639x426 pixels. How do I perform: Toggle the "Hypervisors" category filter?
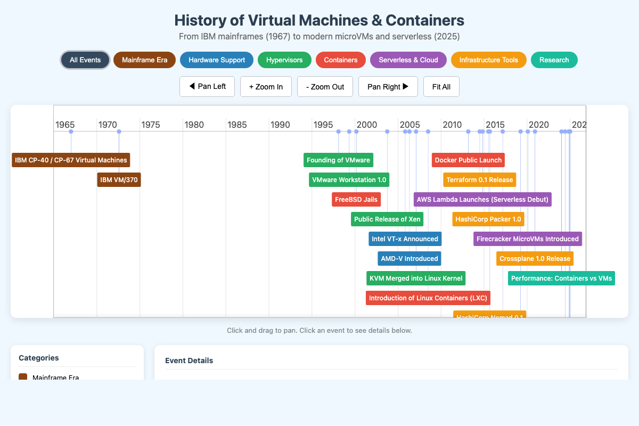pos(284,60)
